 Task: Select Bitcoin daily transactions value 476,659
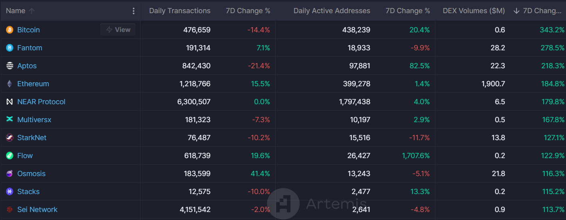(197, 30)
